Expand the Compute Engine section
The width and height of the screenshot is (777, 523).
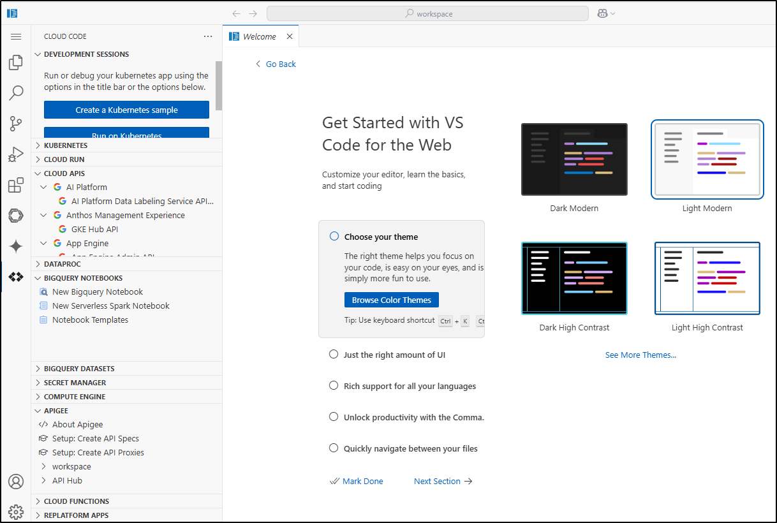(x=126, y=397)
